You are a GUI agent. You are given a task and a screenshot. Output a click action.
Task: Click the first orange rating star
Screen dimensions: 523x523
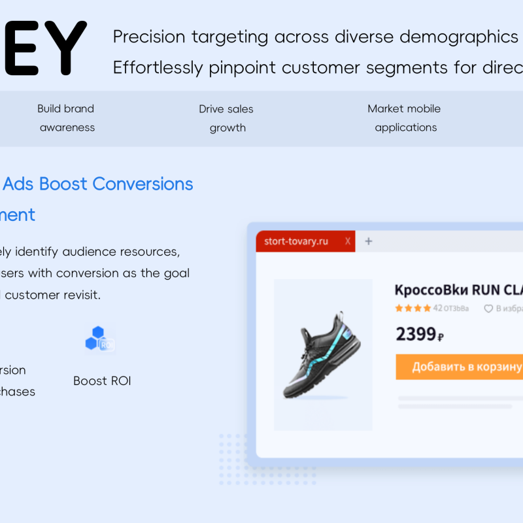point(399,307)
